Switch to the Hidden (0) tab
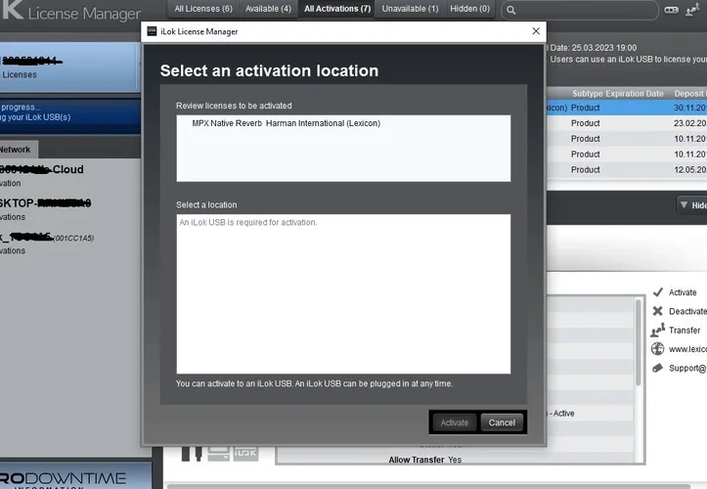707x489 pixels. coord(469,9)
